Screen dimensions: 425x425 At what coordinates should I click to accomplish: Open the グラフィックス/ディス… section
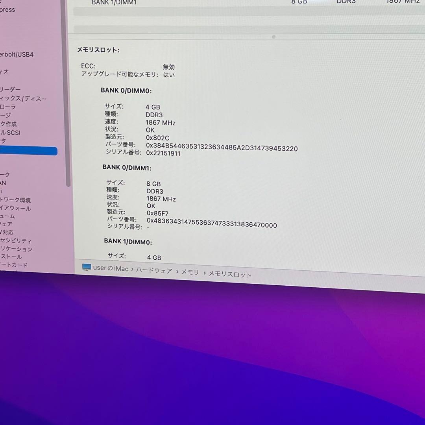(x=24, y=98)
